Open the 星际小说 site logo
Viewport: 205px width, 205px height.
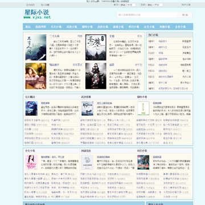point(37,14)
